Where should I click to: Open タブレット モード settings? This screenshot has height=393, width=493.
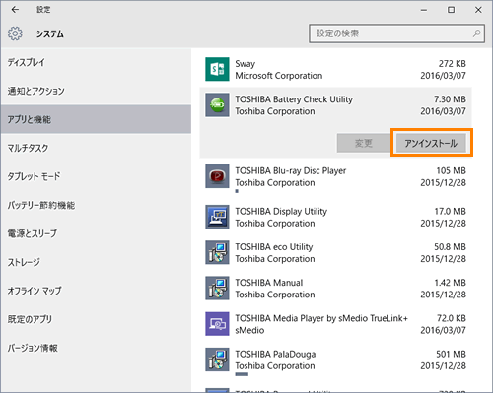coord(96,176)
